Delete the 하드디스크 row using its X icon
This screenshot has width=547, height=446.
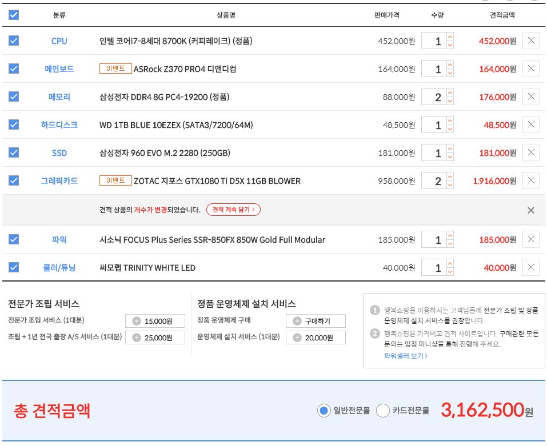531,124
